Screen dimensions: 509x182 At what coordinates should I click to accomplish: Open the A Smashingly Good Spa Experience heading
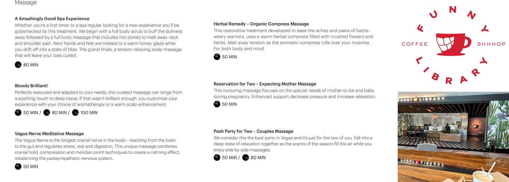[x=52, y=19]
